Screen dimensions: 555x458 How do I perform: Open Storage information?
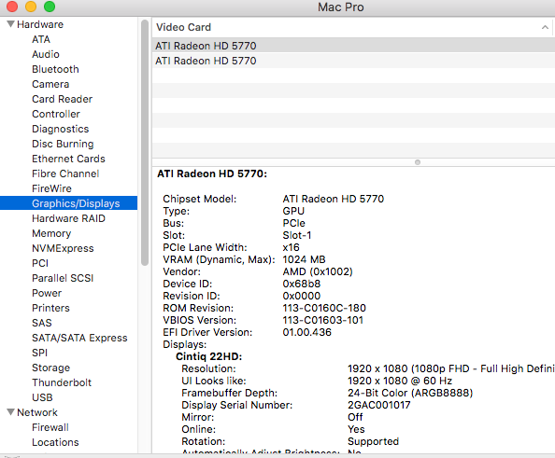coord(51,368)
